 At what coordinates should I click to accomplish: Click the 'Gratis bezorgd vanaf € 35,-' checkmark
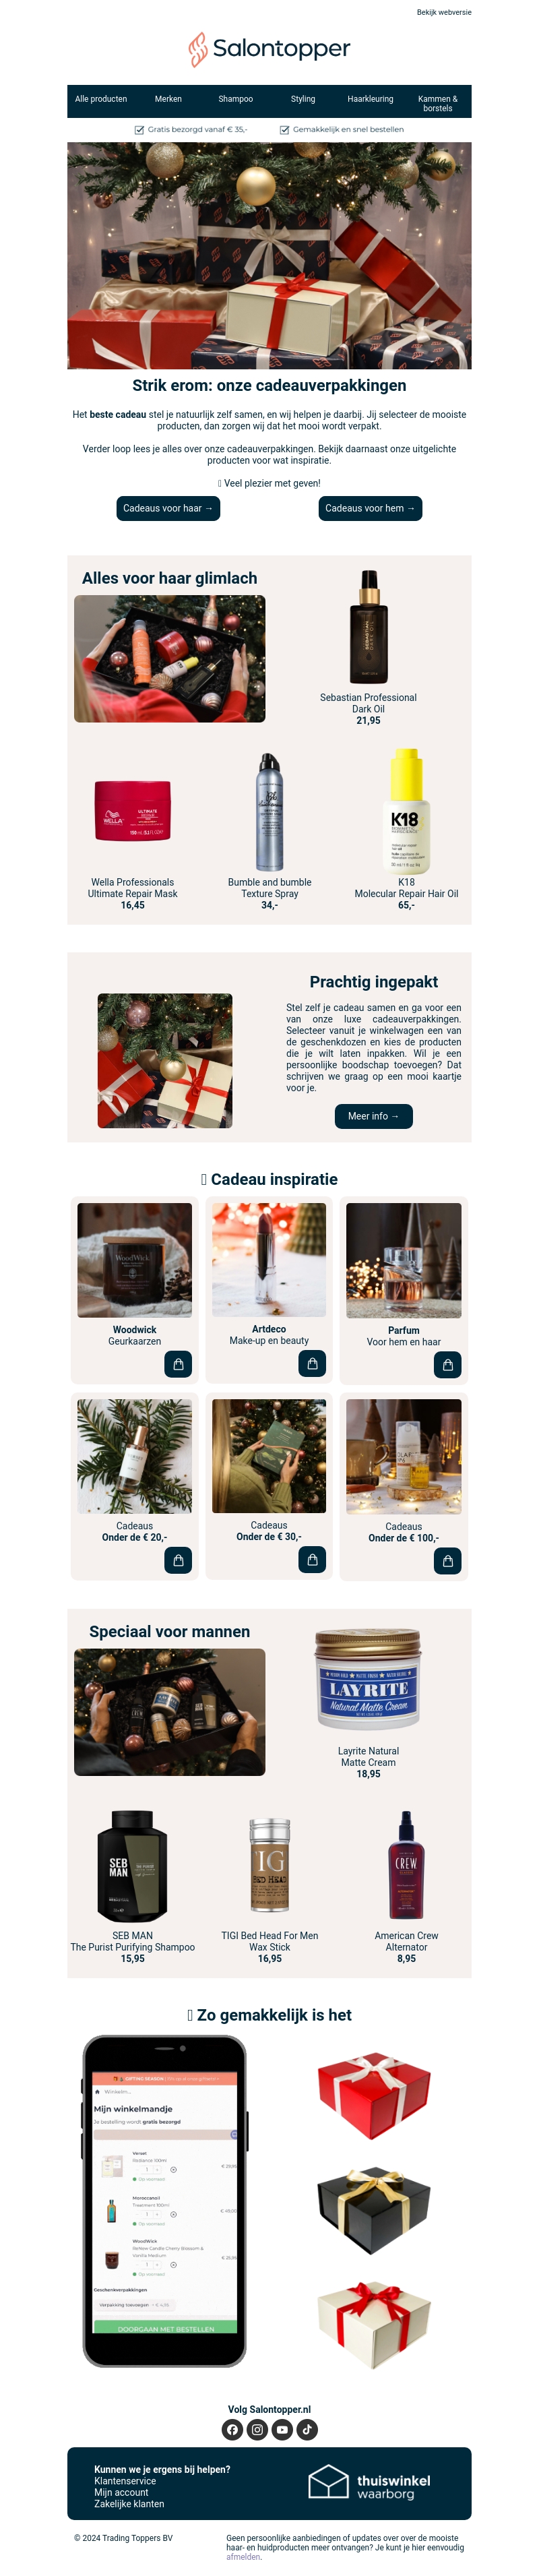point(139,130)
